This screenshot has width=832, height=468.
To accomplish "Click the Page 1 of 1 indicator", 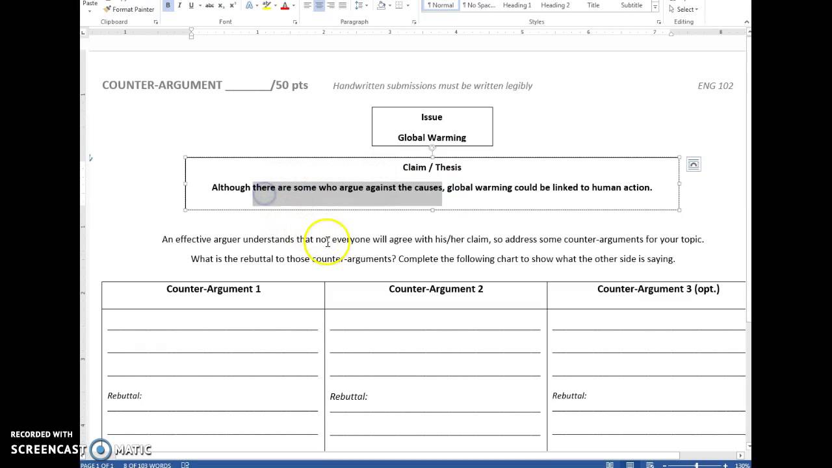I will coord(96,465).
